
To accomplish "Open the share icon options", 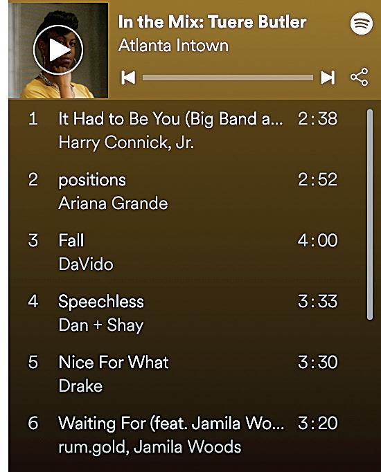I will click(x=359, y=77).
